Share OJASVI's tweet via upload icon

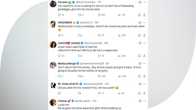[x=144, y=56]
